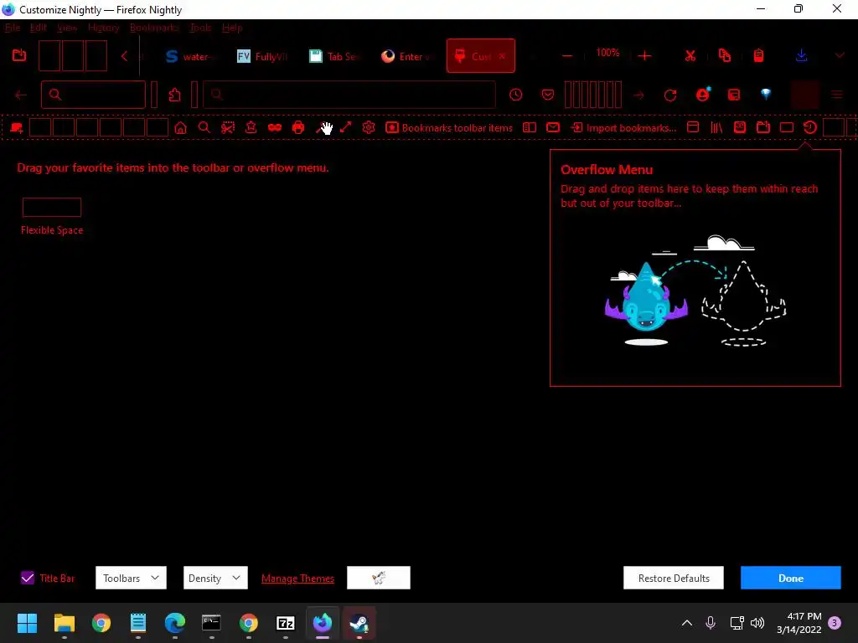
Task: Click the Copy icon
Action: [x=725, y=56]
